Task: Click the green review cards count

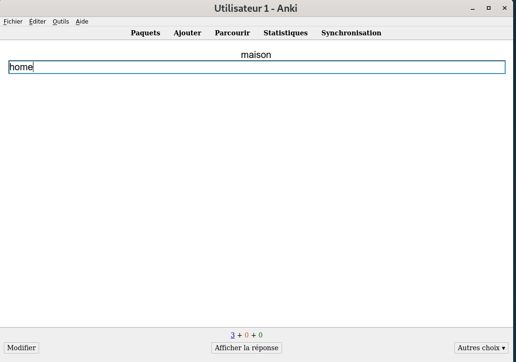Action: tap(260, 335)
